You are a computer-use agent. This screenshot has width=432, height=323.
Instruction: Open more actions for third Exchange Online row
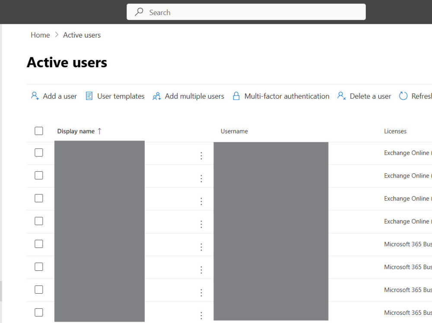coord(201,201)
